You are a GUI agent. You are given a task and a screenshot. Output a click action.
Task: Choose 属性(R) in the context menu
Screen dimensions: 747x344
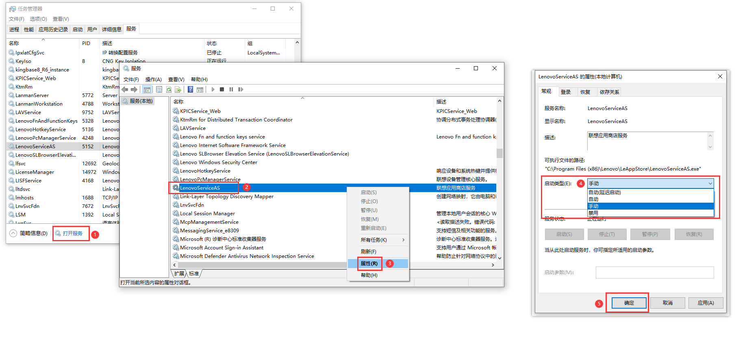378,264
